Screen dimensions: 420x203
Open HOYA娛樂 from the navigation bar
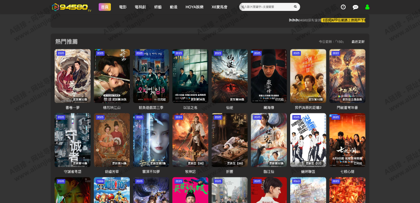[194, 7]
